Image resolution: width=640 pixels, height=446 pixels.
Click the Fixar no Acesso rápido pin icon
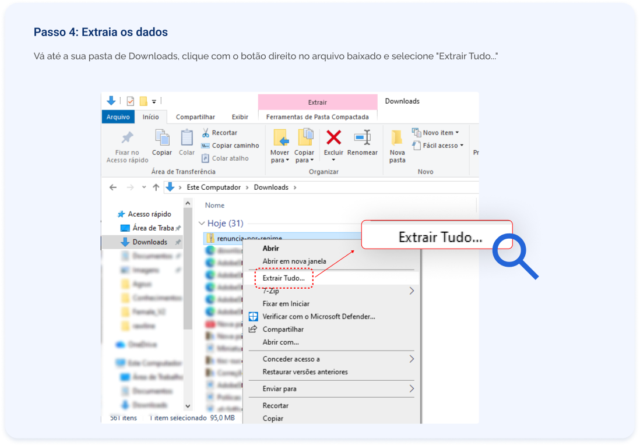[x=127, y=138]
